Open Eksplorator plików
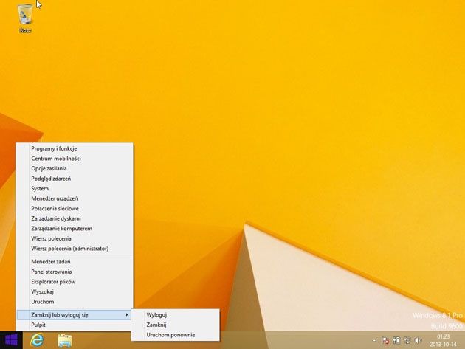Viewport: 465px width, 349px height. (x=75, y=282)
